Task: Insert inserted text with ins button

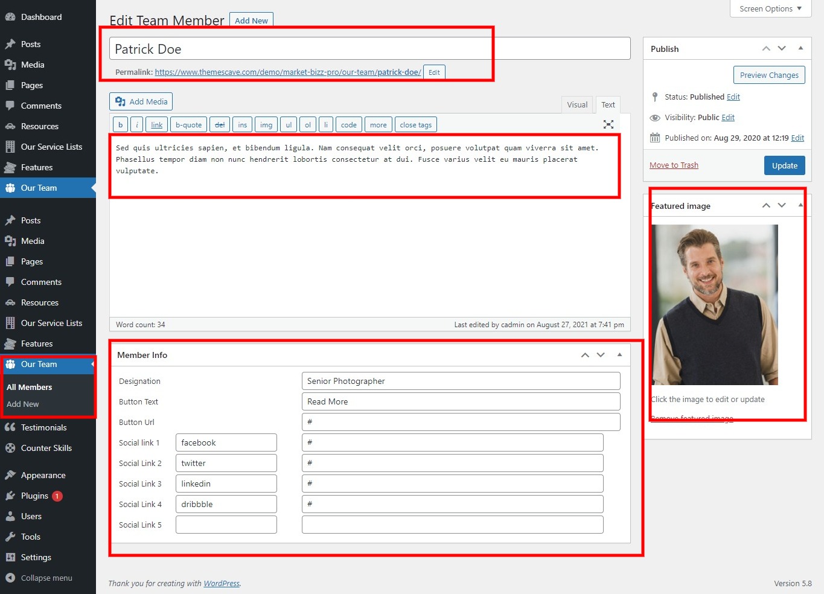Action: tap(242, 124)
